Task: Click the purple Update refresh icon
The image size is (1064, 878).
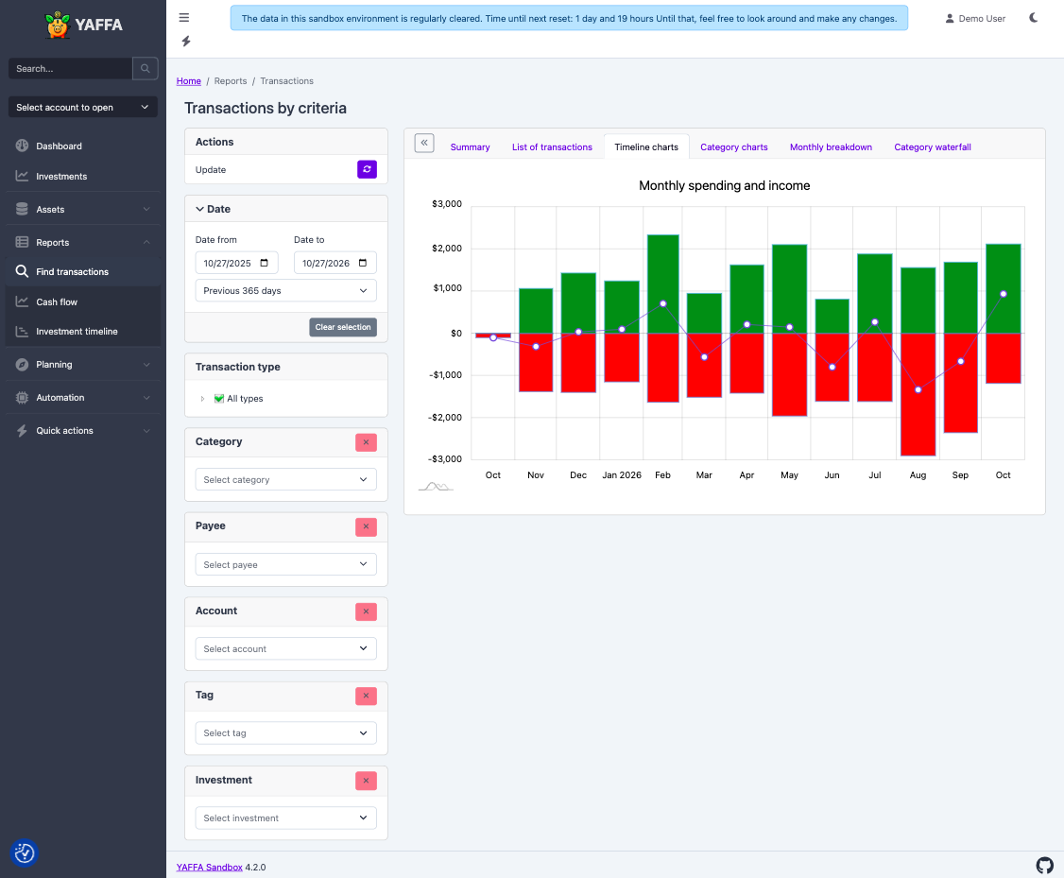Action: (x=367, y=169)
